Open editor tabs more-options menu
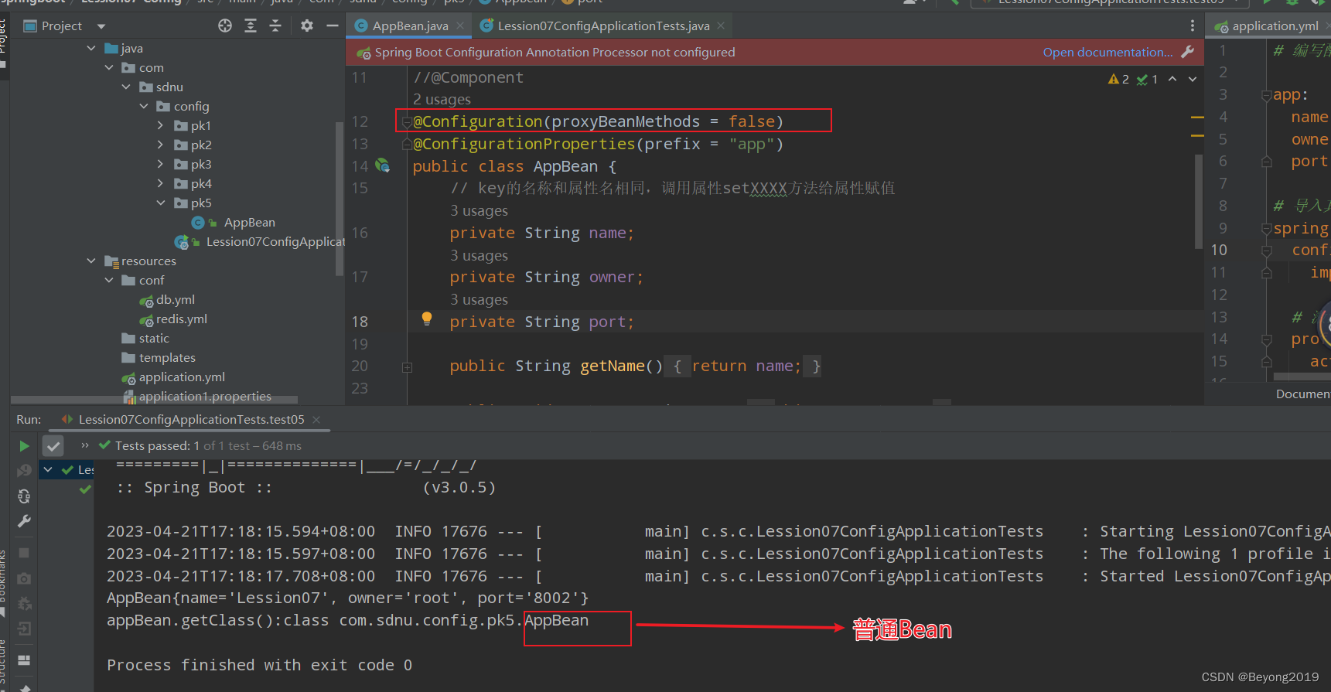Image resolution: width=1331 pixels, height=692 pixels. [1192, 26]
